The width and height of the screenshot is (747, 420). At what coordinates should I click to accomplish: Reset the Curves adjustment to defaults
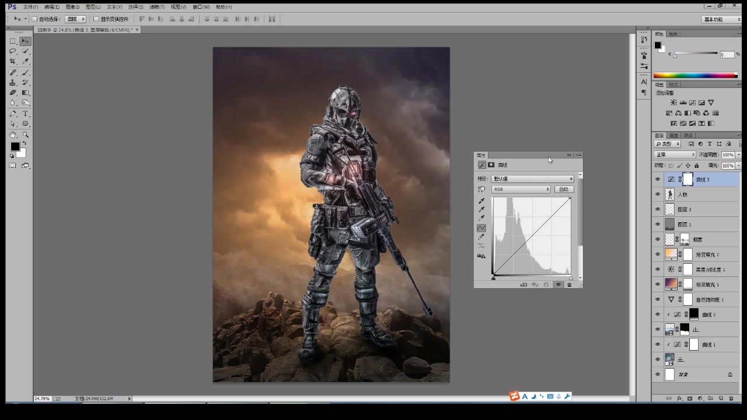click(x=546, y=285)
